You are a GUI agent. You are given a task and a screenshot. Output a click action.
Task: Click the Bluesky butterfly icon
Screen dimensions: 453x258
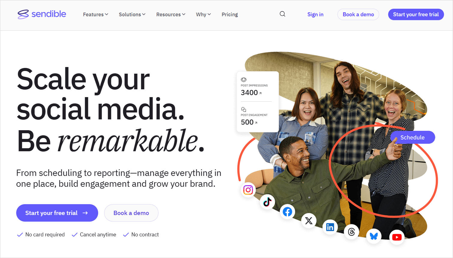374,236
